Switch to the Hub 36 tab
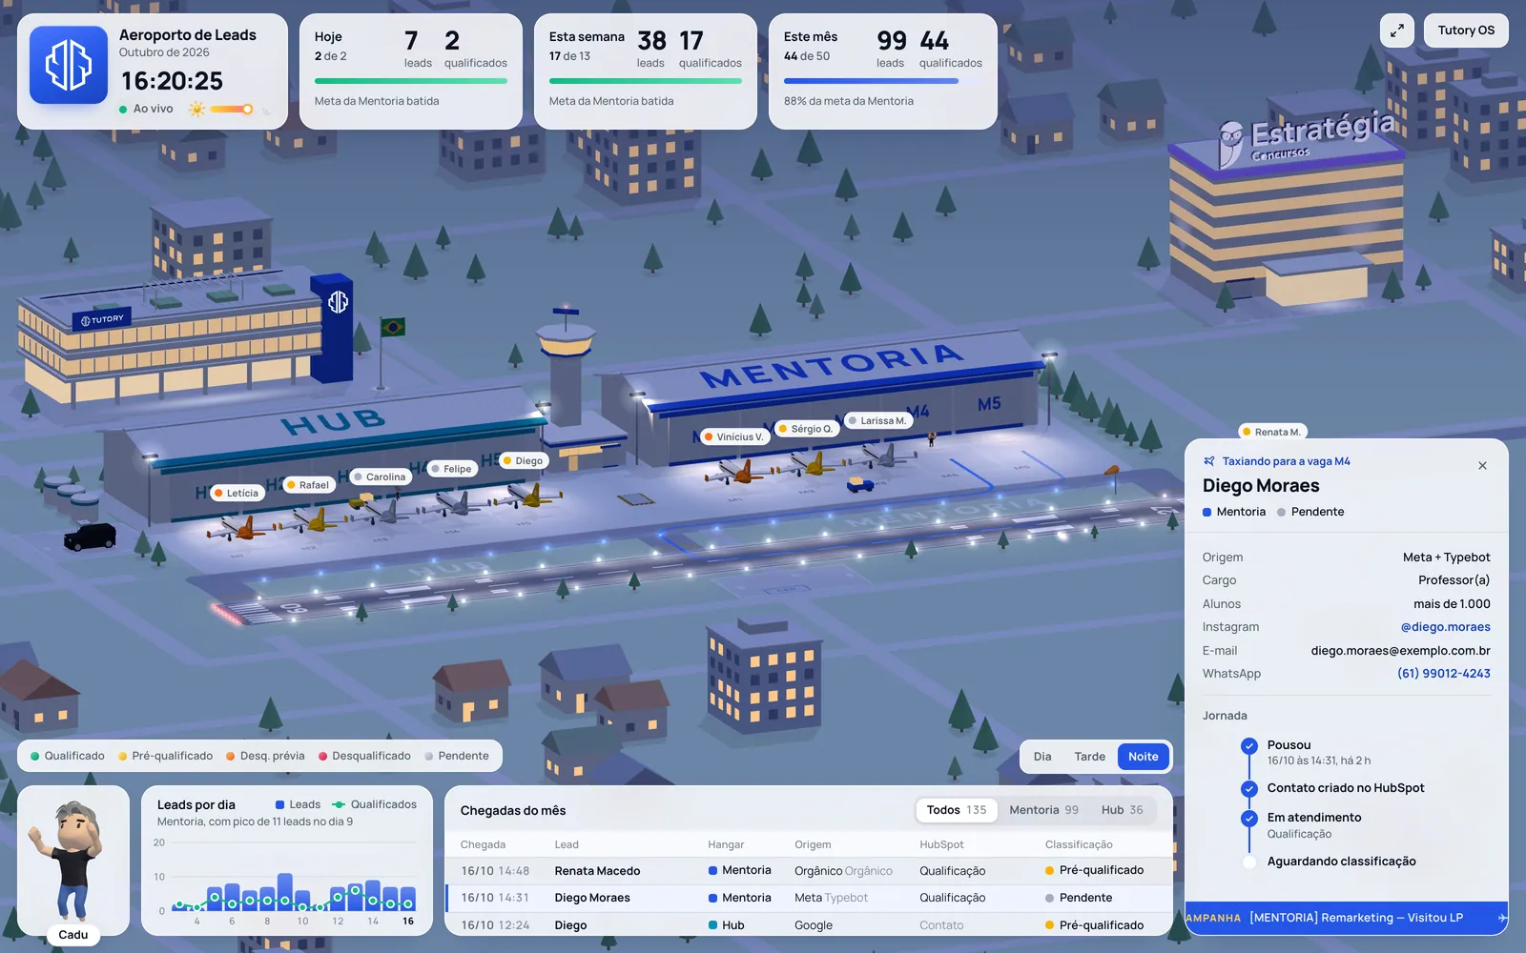The image size is (1526, 953). [1123, 810]
